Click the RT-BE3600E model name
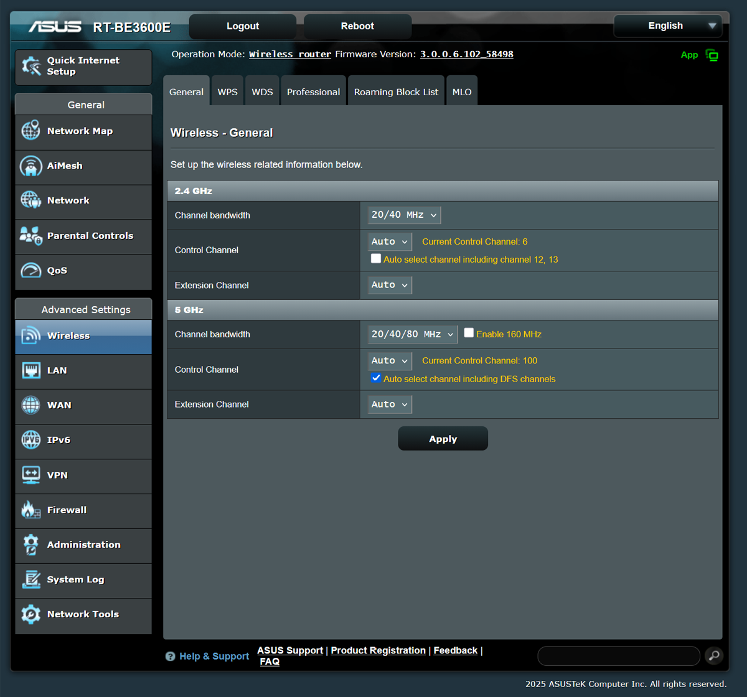 point(131,27)
